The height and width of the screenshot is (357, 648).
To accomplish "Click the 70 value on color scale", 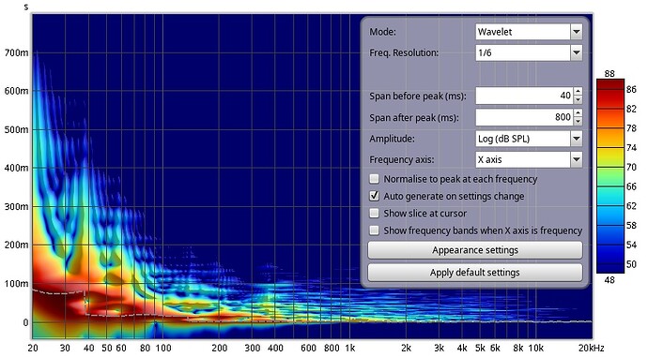I will point(631,167).
